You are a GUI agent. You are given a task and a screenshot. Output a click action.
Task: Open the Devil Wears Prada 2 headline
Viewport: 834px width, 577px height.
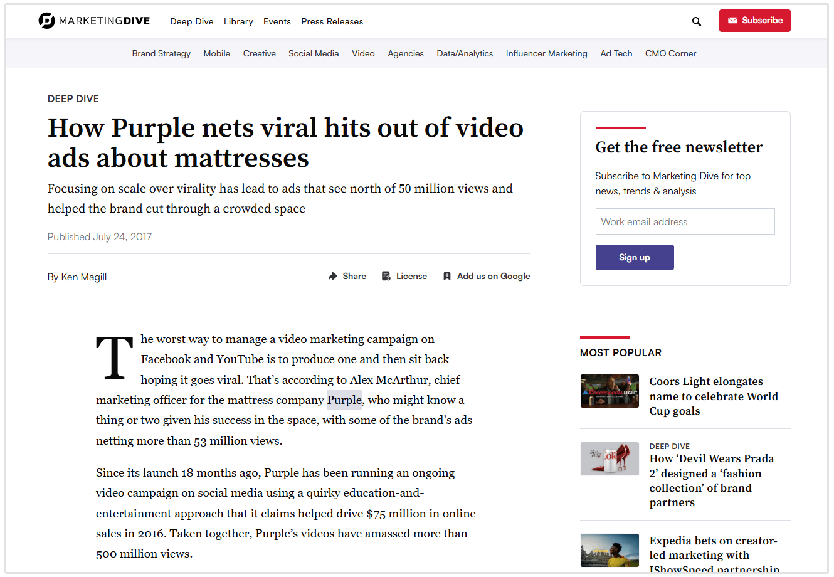[x=712, y=480]
